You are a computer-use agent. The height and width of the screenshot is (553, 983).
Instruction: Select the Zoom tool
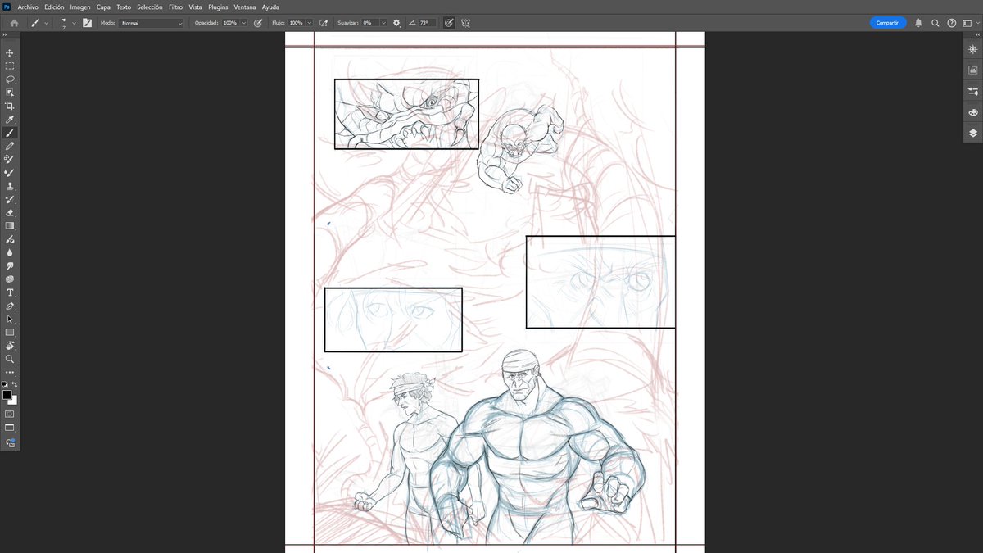[x=10, y=359]
